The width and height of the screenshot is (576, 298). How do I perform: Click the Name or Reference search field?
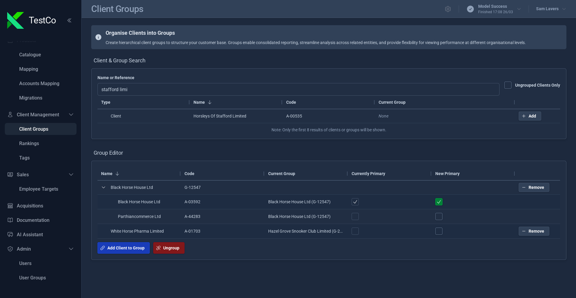[x=298, y=89]
